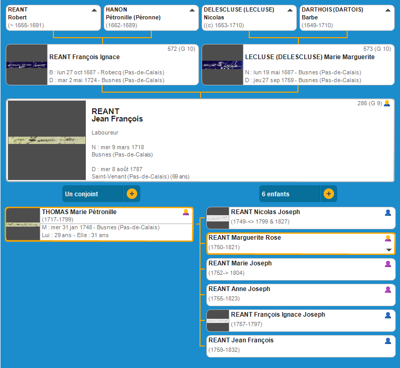The width and height of the screenshot is (400, 368).
Task: Click person icon on THOMAS Marie Pétronille card
Action: click(185, 212)
